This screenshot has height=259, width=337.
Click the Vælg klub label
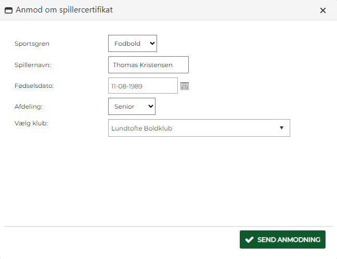tap(31, 123)
